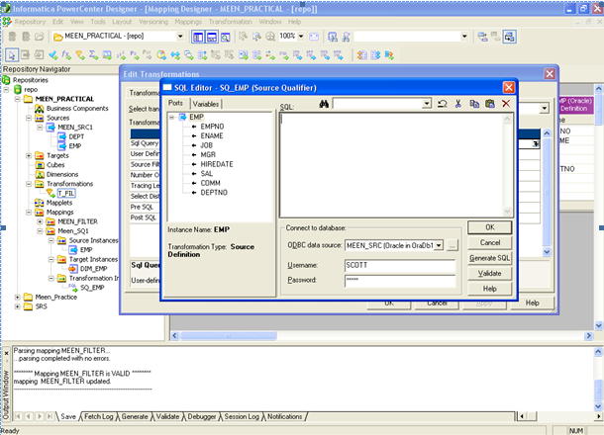The image size is (604, 435).
Task: Open the 100% zoom dropdown
Action: 301,37
